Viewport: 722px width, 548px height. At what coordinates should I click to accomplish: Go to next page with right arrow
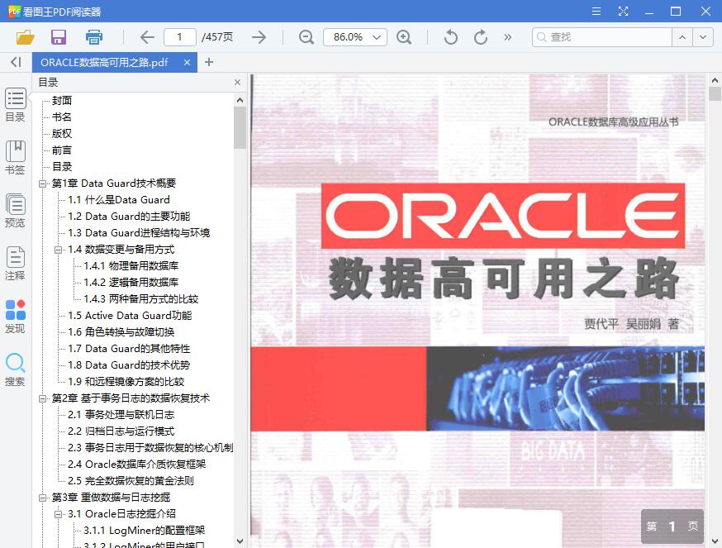pos(259,37)
